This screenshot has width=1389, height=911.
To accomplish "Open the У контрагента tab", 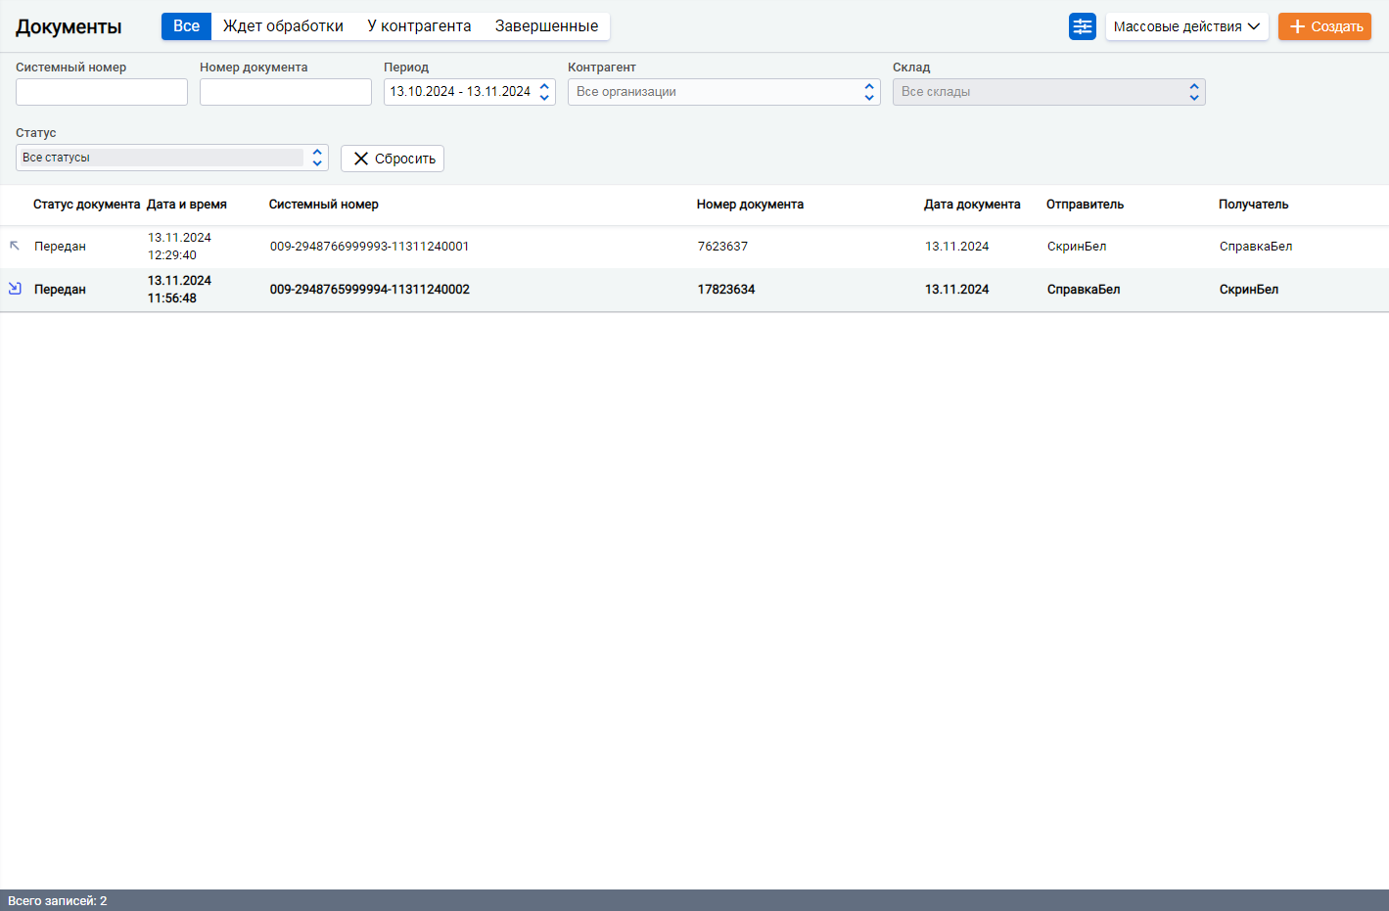I will (419, 26).
